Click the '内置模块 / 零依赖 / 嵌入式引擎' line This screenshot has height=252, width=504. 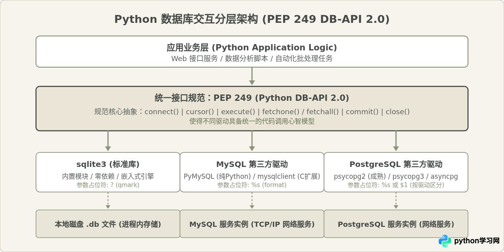(108, 176)
